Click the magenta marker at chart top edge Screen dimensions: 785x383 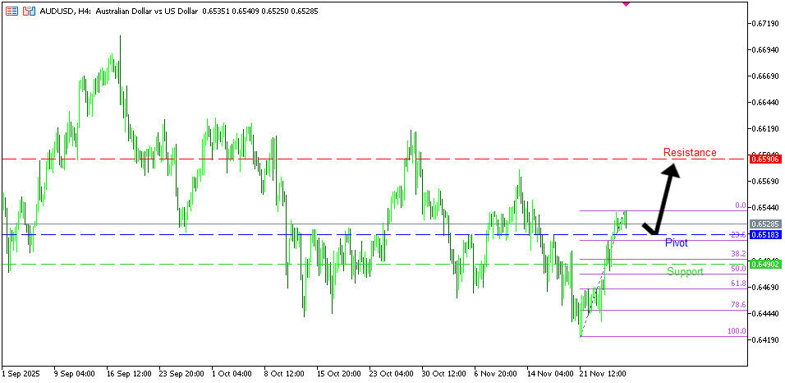627,3
